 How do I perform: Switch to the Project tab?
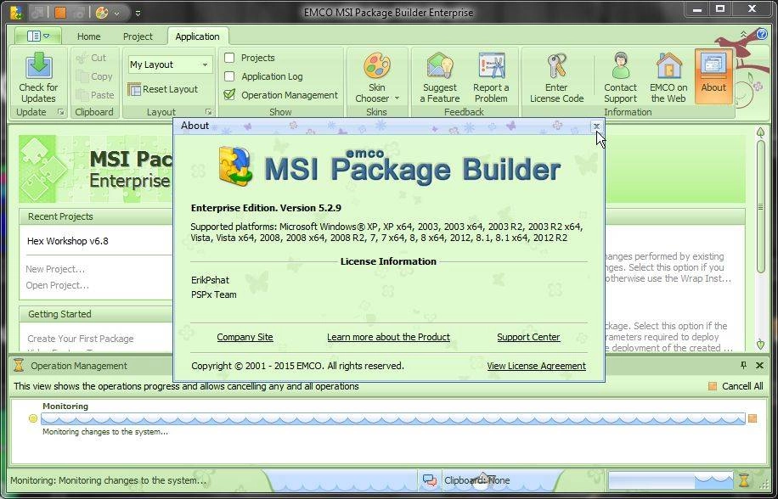point(138,36)
